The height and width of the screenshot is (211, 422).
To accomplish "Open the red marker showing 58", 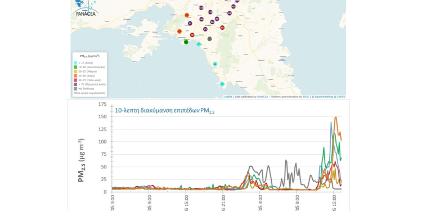I will (x=192, y=35).
